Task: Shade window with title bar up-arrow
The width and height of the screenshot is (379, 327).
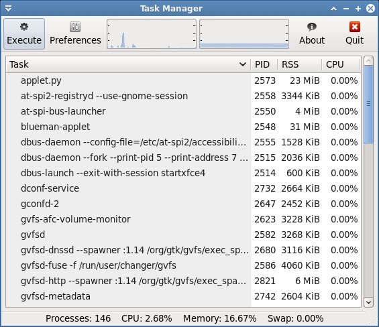Action: pyautogui.click(x=334, y=9)
